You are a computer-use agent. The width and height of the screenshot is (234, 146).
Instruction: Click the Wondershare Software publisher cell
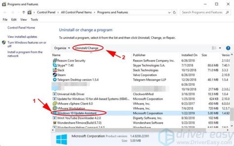[x=148, y=123]
